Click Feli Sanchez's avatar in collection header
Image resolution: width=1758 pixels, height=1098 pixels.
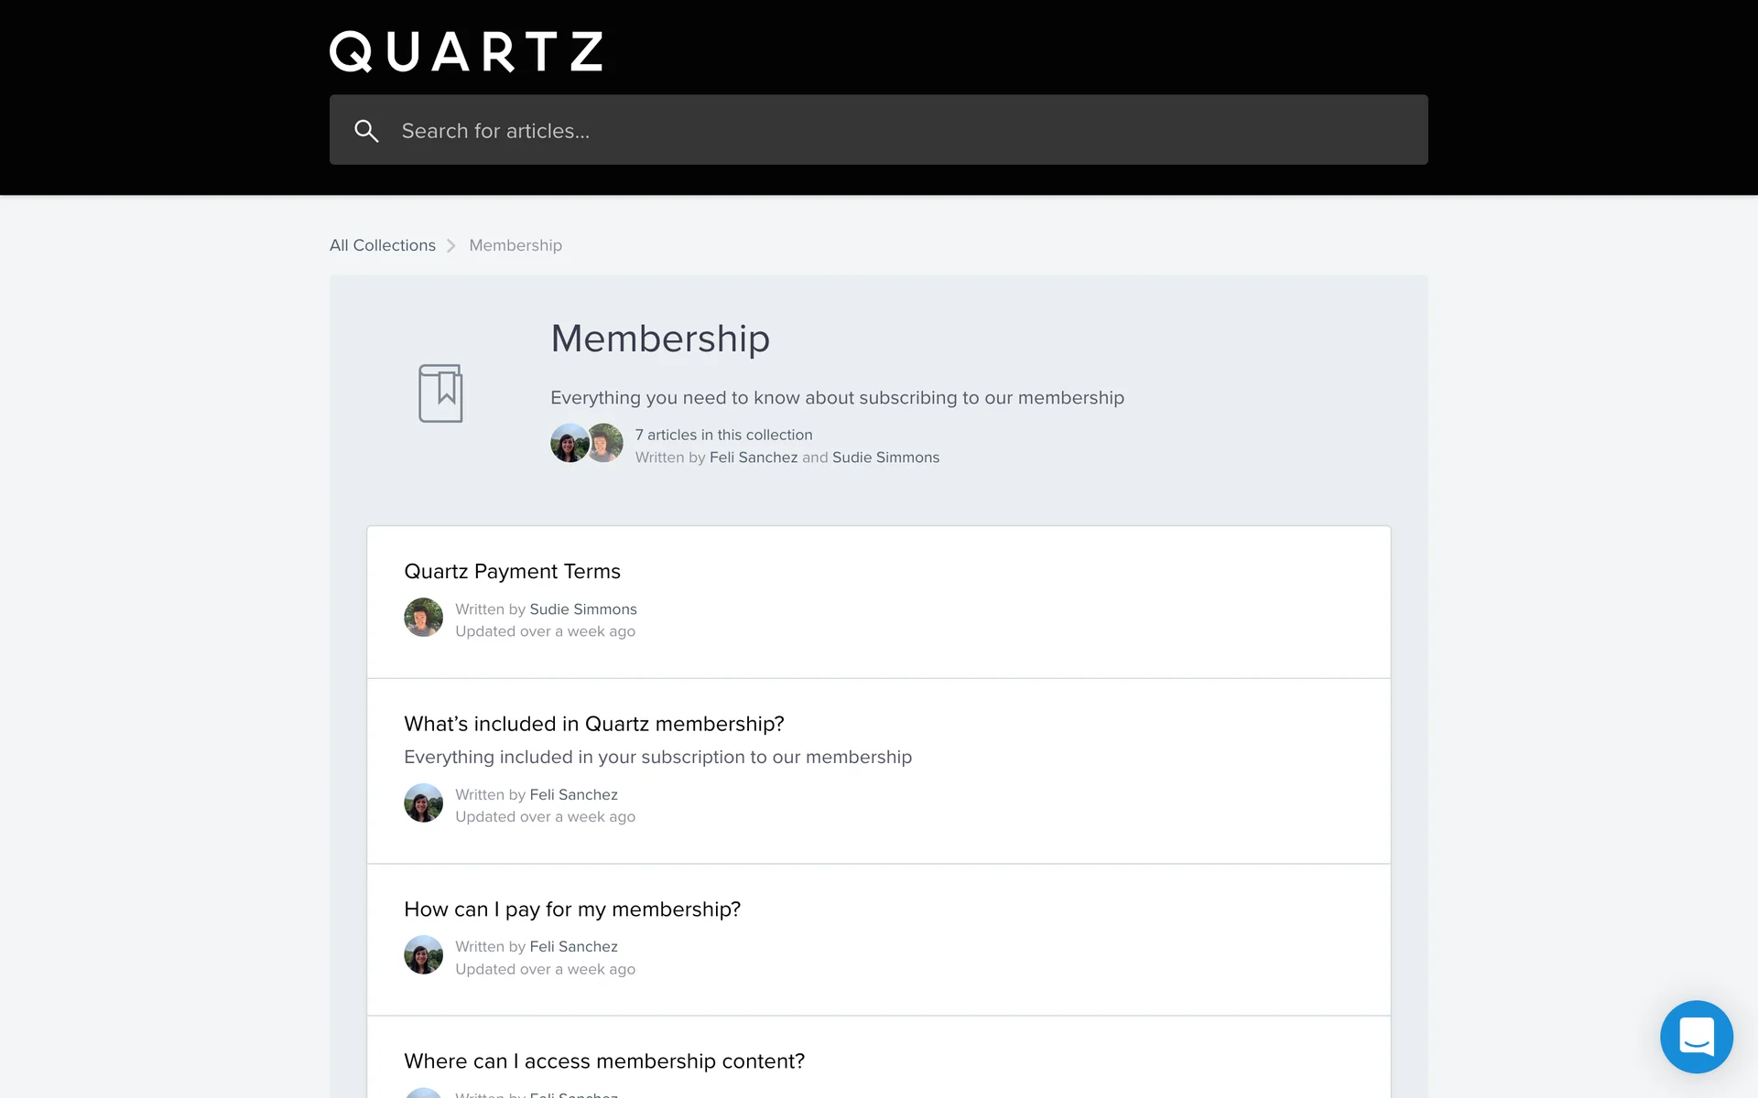tap(568, 444)
